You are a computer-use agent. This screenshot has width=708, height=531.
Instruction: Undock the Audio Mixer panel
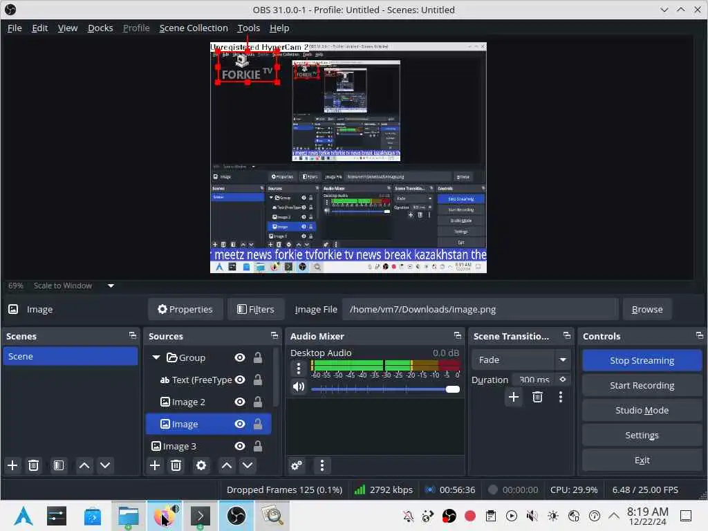click(x=458, y=335)
